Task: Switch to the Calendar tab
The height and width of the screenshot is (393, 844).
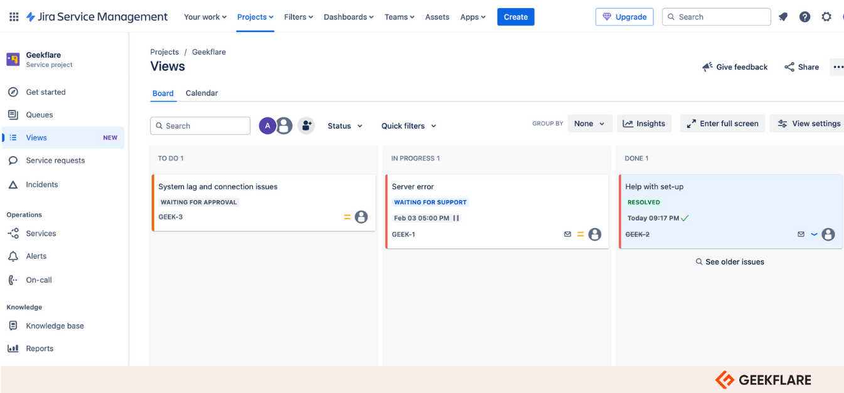Action: click(x=201, y=93)
